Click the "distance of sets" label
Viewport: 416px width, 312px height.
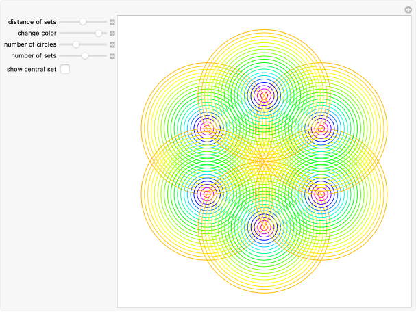click(32, 22)
